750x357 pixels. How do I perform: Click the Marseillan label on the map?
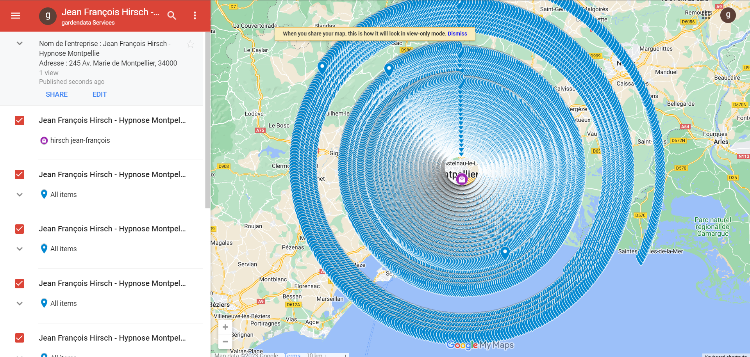pyautogui.click(x=330, y=299)
